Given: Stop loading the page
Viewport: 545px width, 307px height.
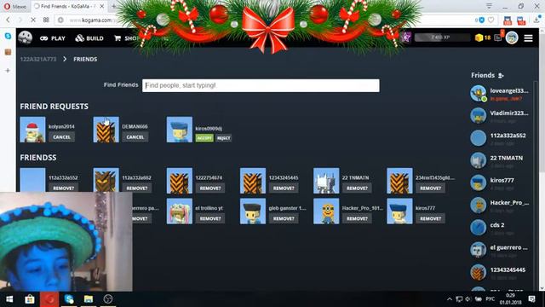Looking at the screenshot, I should [33, 20].
